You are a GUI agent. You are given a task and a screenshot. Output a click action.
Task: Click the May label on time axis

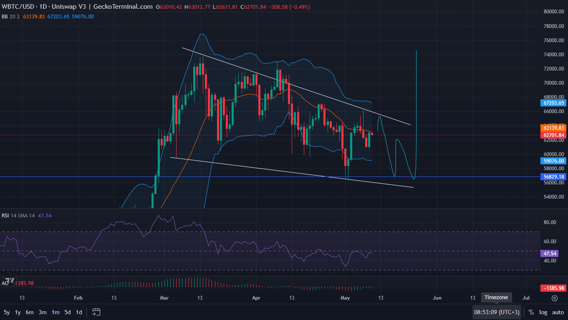(345, 298)
